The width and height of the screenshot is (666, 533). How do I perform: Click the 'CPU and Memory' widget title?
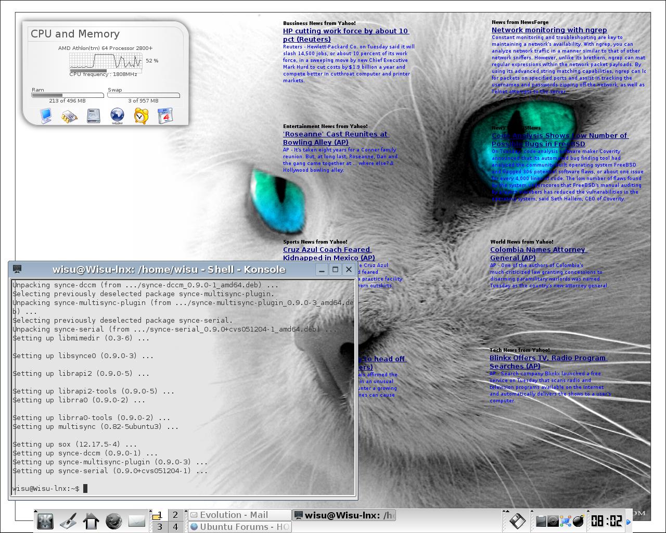[75, 34]
